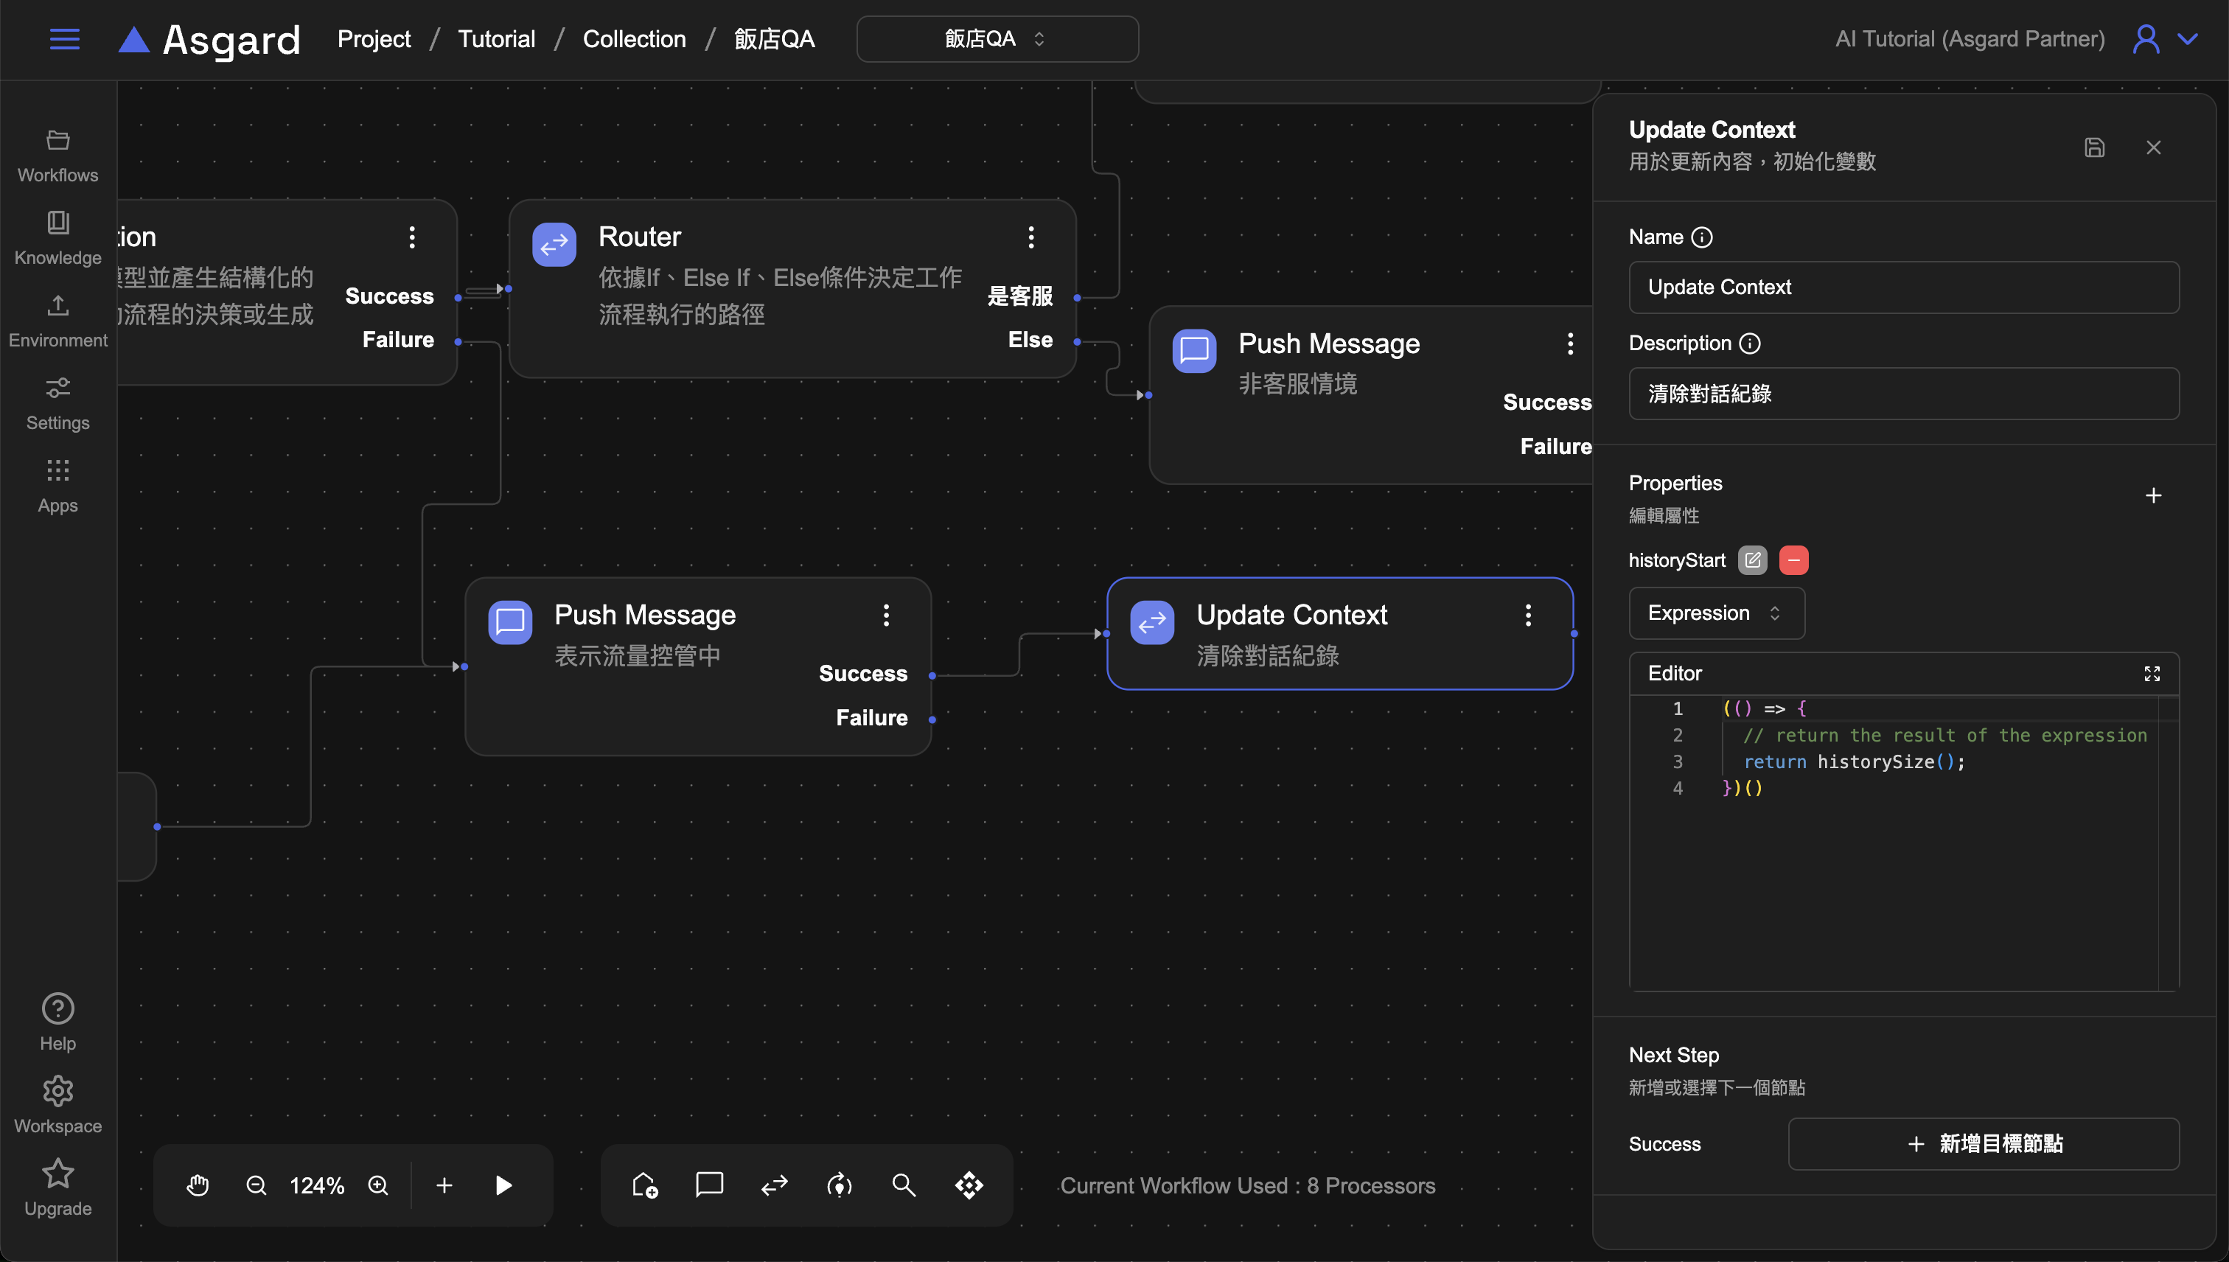Save Update Context panel with disk icon
This screenshot has height=1262, width=2229.
pos(2094,147)
